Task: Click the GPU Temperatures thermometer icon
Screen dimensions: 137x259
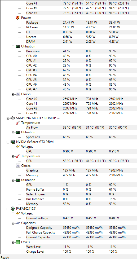Action: [17, 156]
